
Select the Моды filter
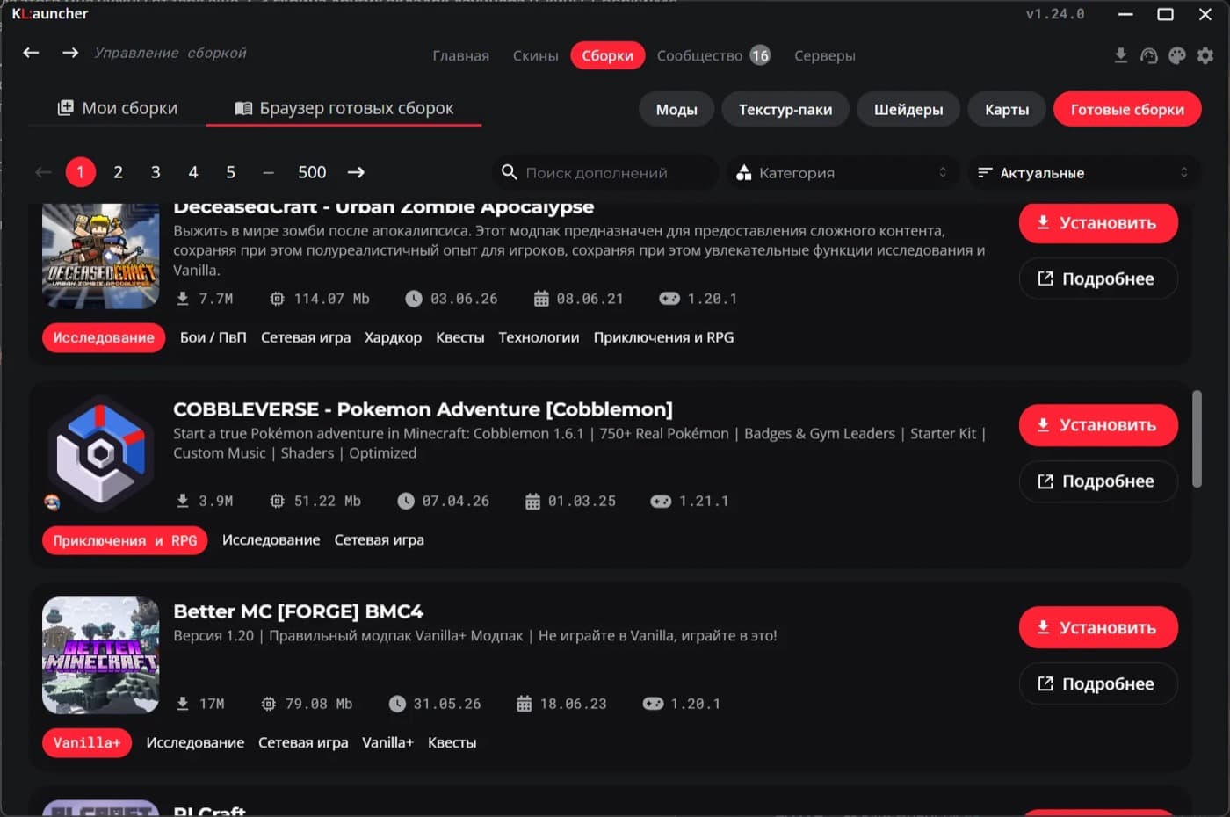pyautogui.click(x=676, y=110)
